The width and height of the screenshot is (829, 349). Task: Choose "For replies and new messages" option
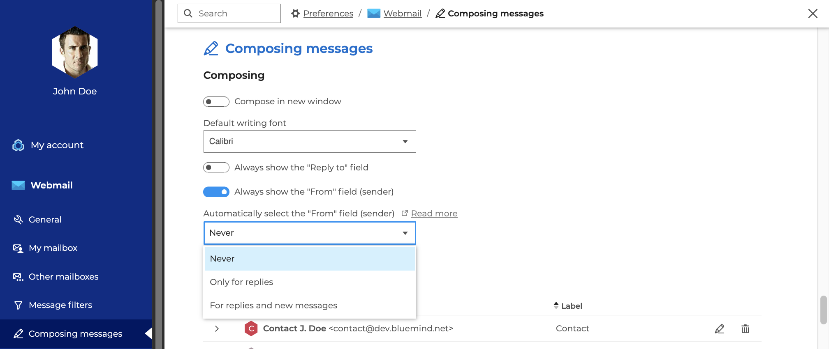point(273,305)
